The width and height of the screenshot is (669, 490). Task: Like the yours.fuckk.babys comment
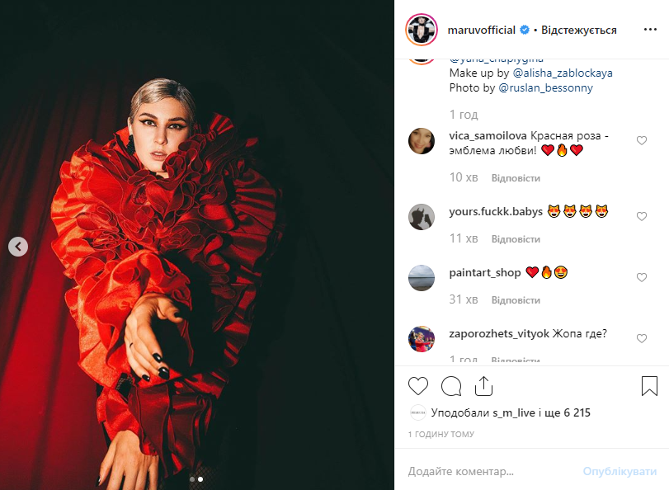[642, 216]
